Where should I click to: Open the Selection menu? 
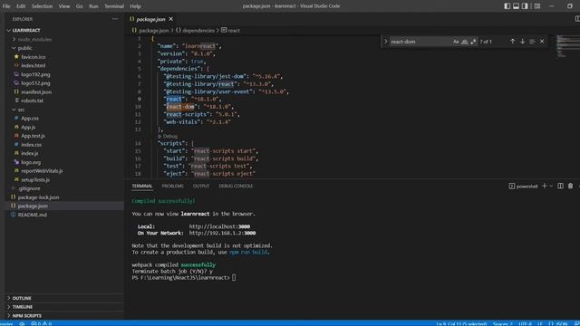[42, 6]
